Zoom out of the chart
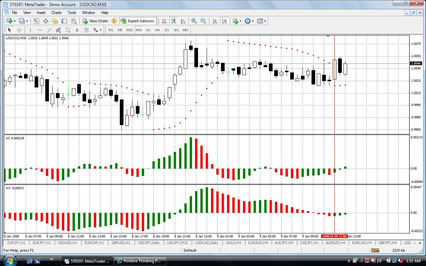Image resolution: width=426 pixels, height=266 pixels. [203, 21]
